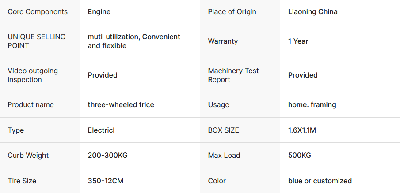Image resolution: width=400 pixels, height=193 pixels.
Task: Click the "Warranty" label cell
Action: click(223, 41)
